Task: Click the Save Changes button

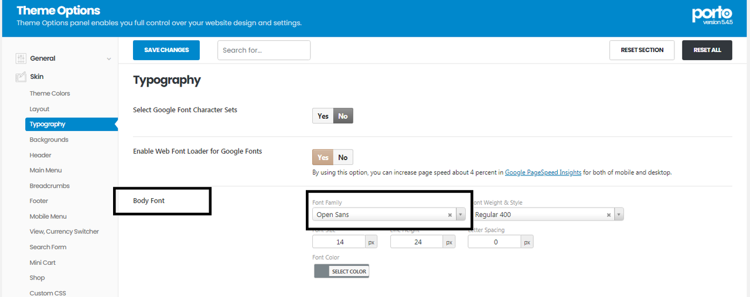Action: (x=166, y=50)
